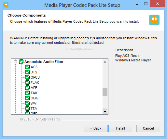This screenshot has width=167, height=139.
Task: Click the components list scrollbar thumb
Action: 105,92
